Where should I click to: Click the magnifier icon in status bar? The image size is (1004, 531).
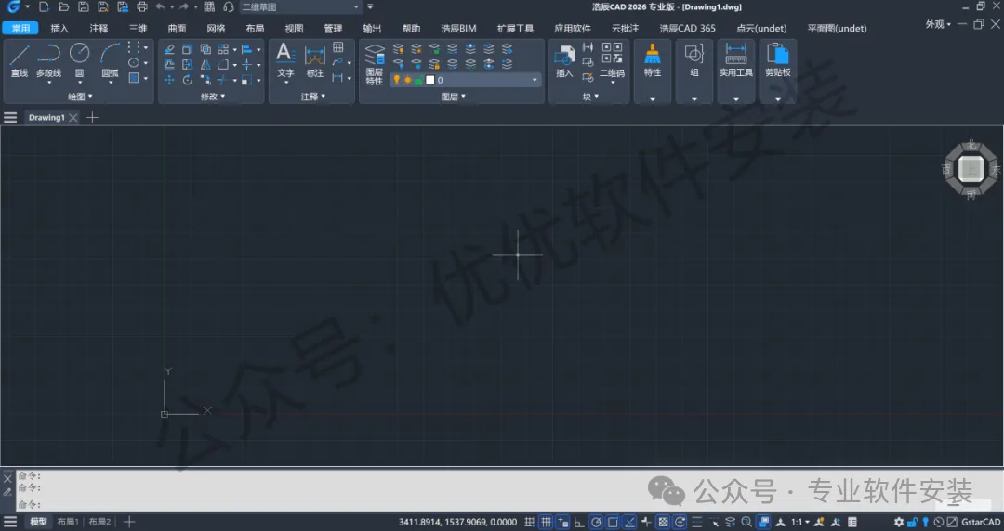pyautogui.click(x=746, y=522)
